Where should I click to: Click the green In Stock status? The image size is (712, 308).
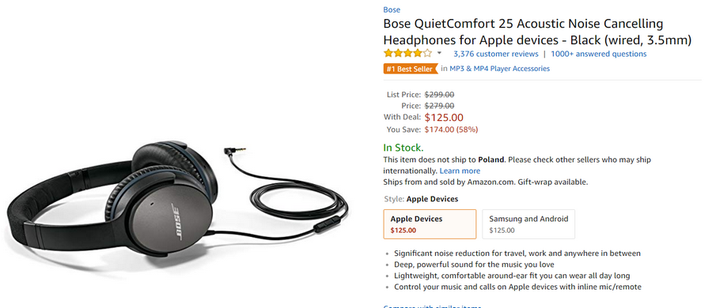(x=403, y=148)
